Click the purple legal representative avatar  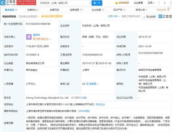[x=29, y=37]
